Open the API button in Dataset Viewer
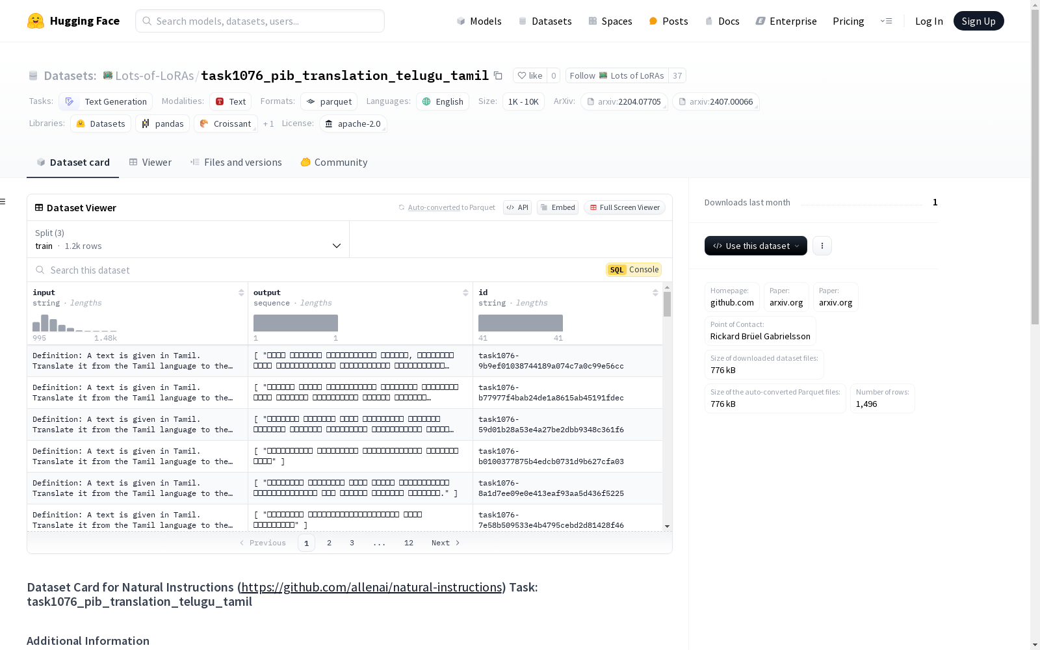 (517, 207)
